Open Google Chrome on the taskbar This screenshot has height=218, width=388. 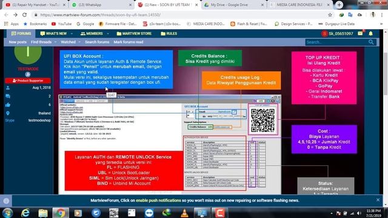tap(61, 213)
